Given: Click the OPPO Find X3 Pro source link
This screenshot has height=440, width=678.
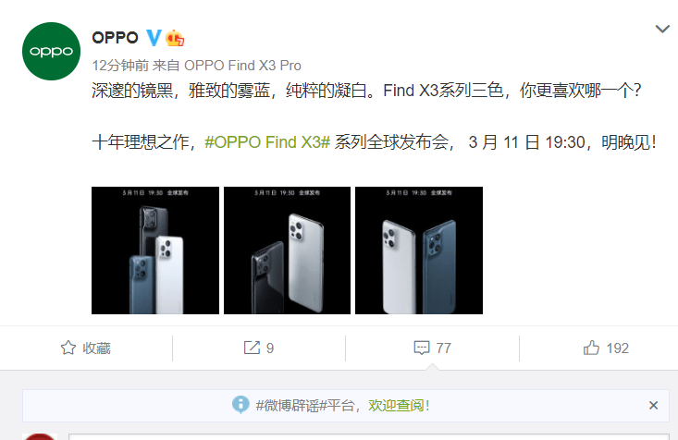Looking at the screenshot, I should [242, 66].
